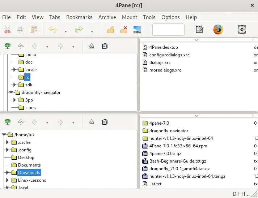The image size is (258, 198).
Task: Select Bash-Beginners-Guide.txt.gz file
Action: point(178,161)
